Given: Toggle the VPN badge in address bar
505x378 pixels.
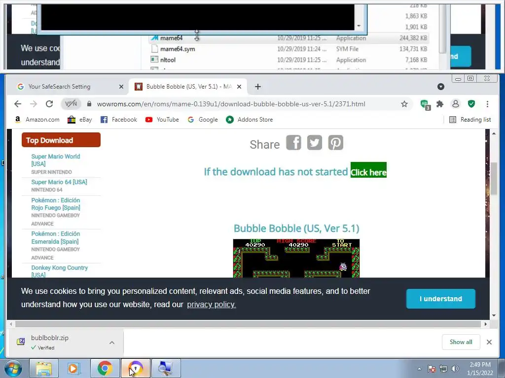Looking at the screenshot, I should 71,104.
